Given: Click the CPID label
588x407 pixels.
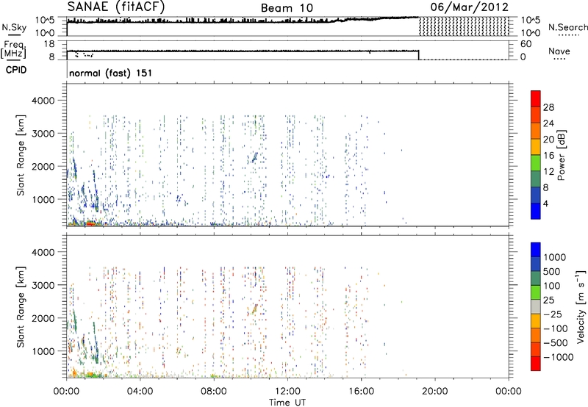Looking at the screenshot, I should tap(16, 70).
